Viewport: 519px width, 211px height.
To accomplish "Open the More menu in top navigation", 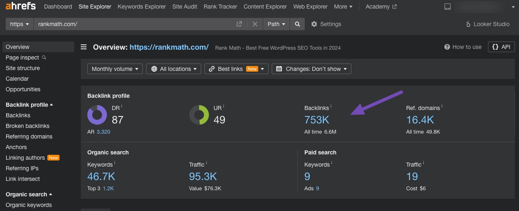I will 344,7.
